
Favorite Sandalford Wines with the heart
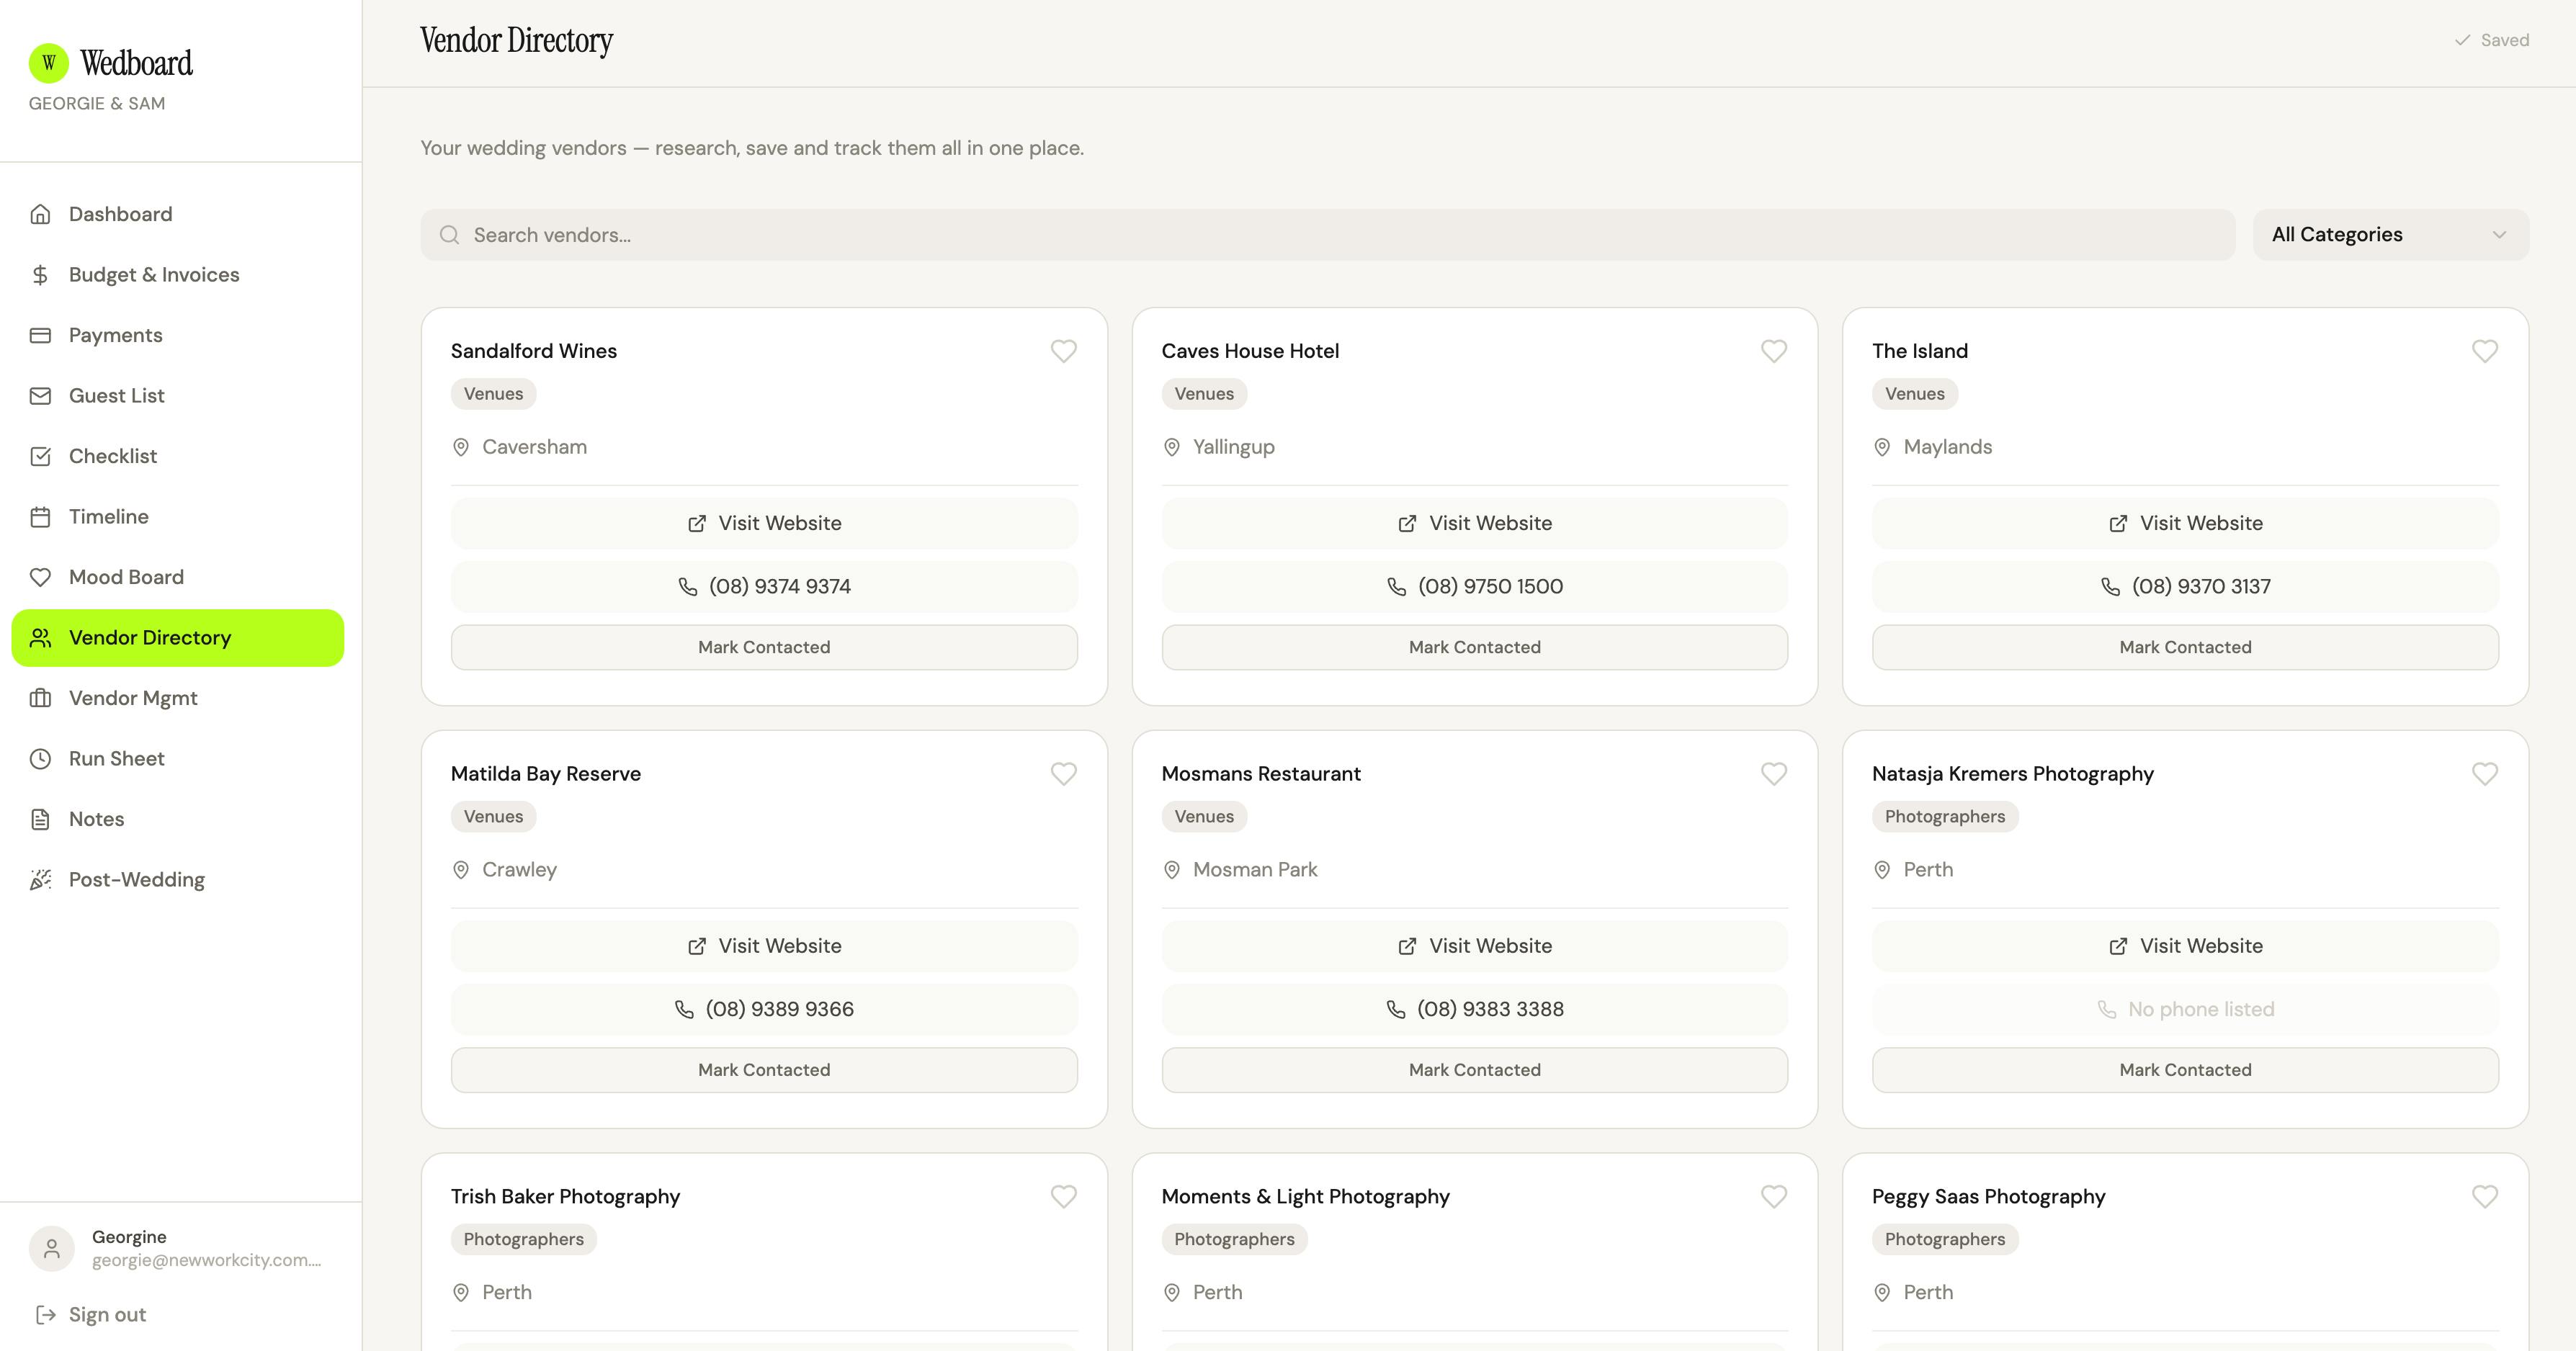click(1064, 351)
